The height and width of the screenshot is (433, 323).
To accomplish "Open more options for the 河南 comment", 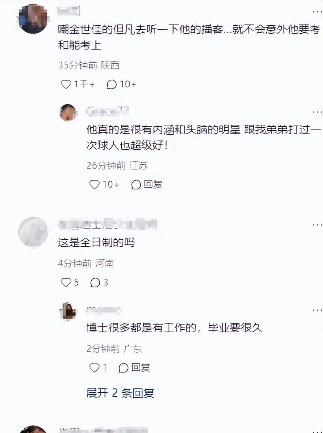I will coord(317,225).
